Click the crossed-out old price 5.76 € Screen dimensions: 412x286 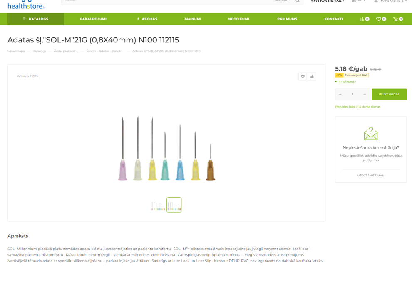(375, 69)
